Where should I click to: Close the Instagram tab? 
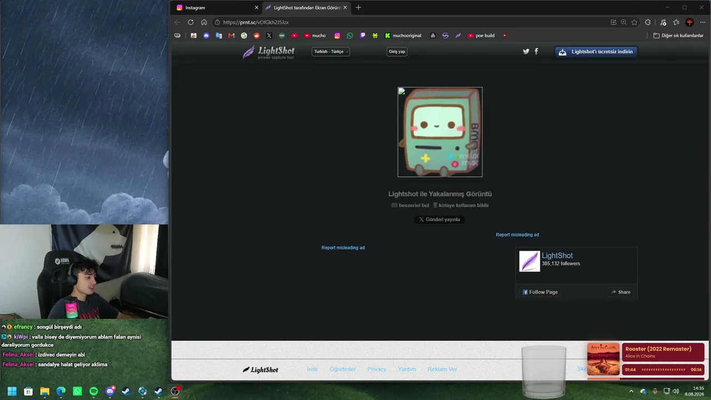(257, 8)
